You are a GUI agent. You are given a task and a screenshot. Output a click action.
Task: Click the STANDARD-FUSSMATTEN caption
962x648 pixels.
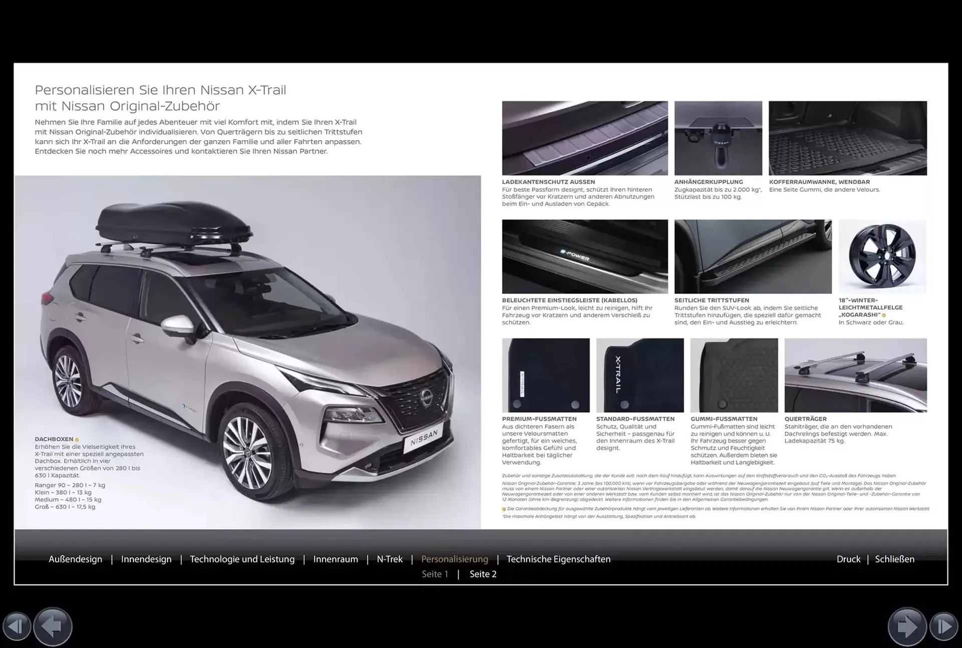(635, 419)
